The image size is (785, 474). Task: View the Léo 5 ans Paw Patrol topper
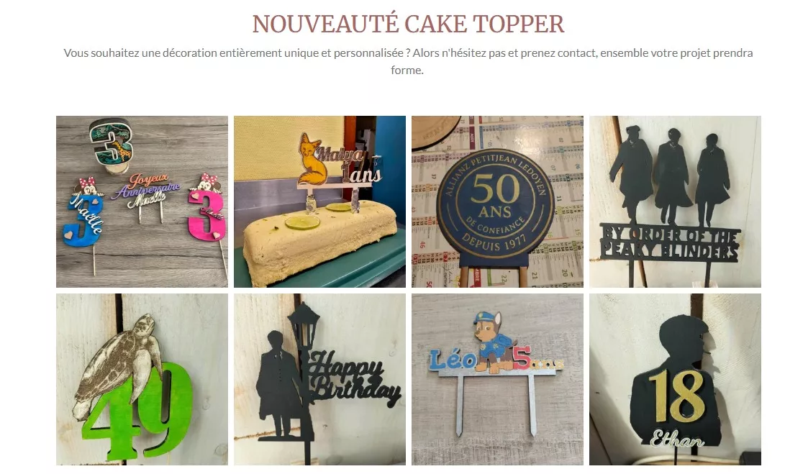pyautogui.click(x=497, y=379)
